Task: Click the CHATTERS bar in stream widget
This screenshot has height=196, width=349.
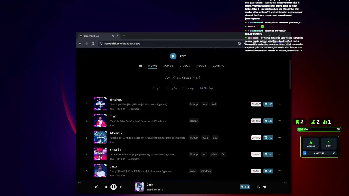Action: tap(319, 153)
